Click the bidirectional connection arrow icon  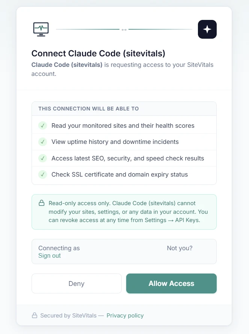point(124,29)
